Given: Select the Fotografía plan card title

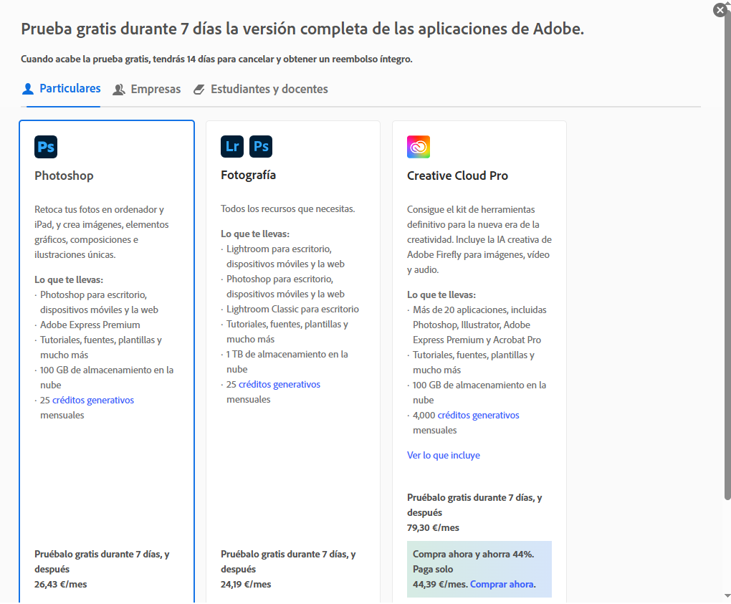Looking at the screenshot, I should click(248, 176).
